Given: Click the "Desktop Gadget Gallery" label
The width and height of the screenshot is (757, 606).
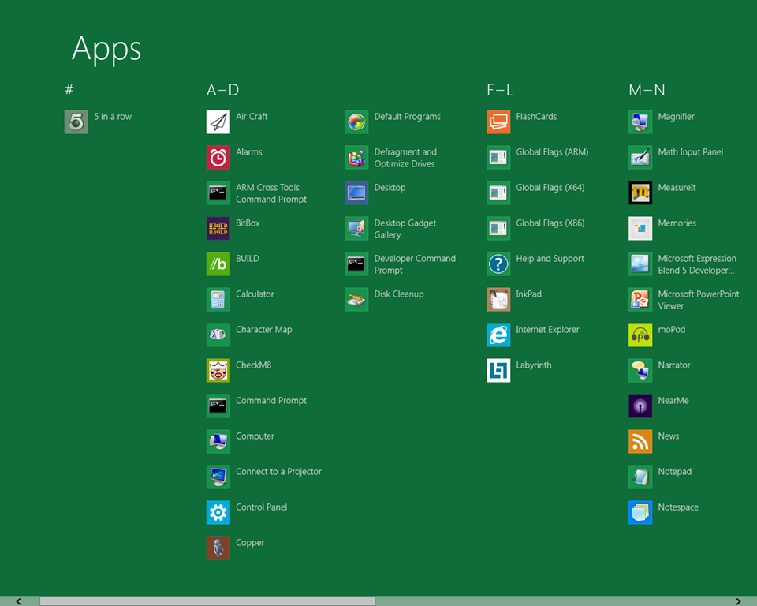Looking at the screenshot, I should coord(405,229).
